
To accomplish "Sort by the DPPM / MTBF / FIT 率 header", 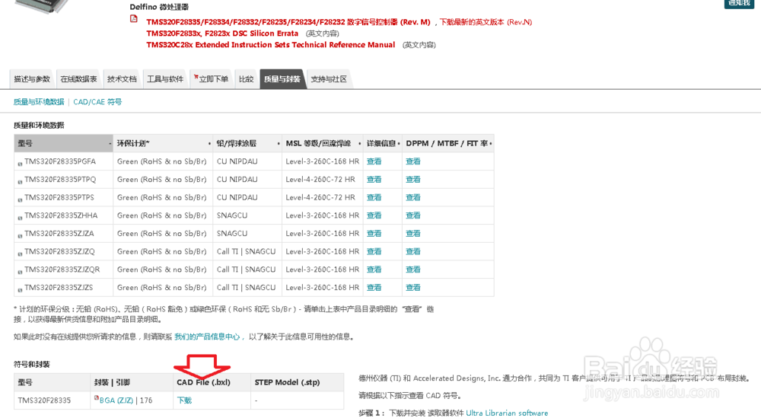I will pyautogui.click(x=448, y=143).
